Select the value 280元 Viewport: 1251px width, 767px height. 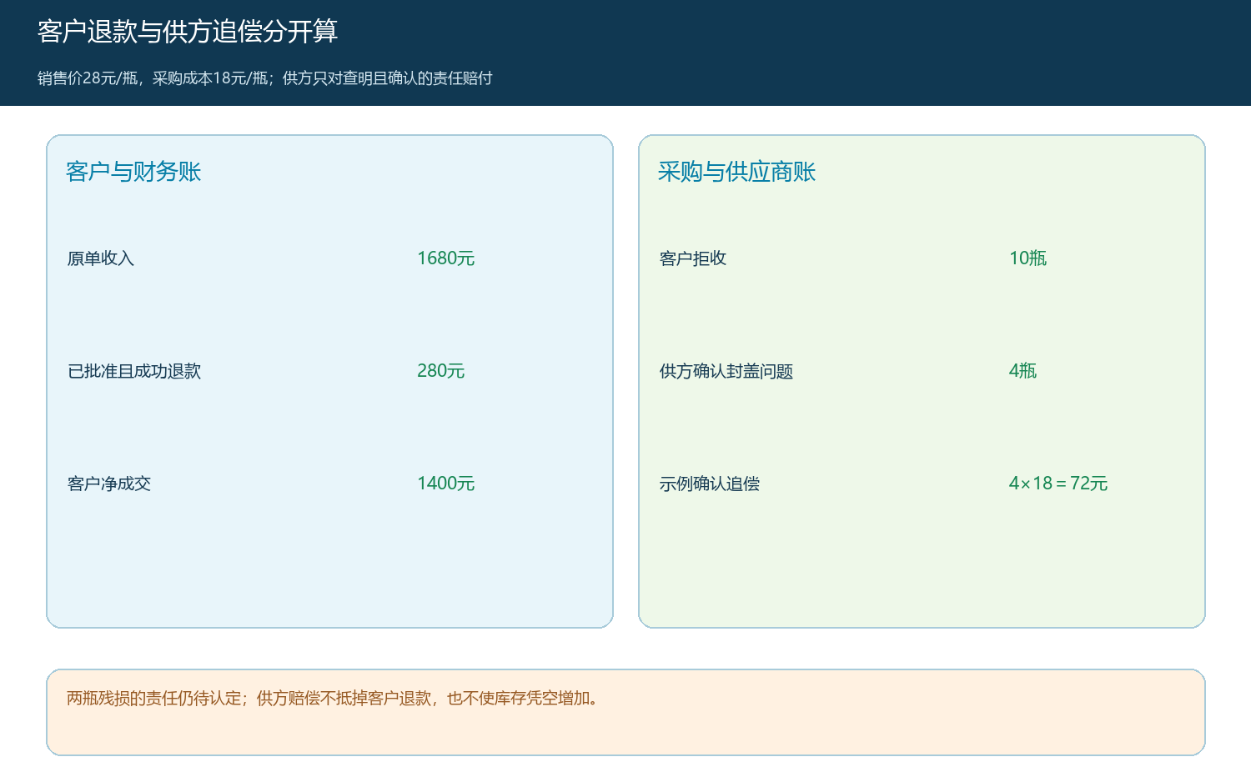(x=441, y=371)
